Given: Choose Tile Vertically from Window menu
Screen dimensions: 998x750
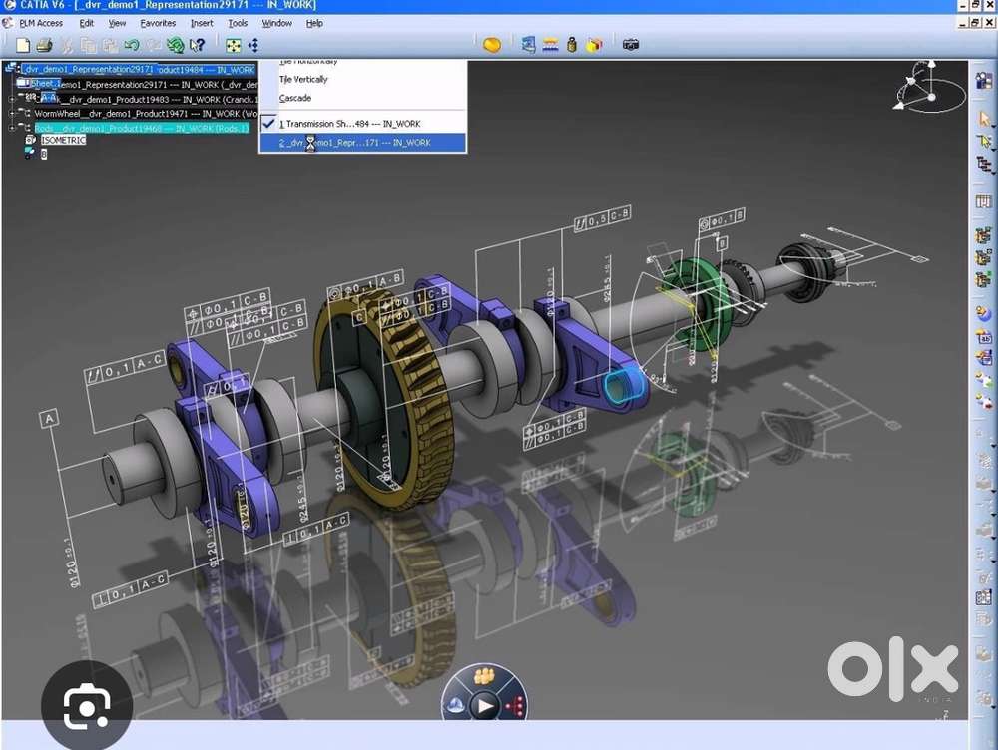Looking at the screenshot, I should tap(303, 79).
